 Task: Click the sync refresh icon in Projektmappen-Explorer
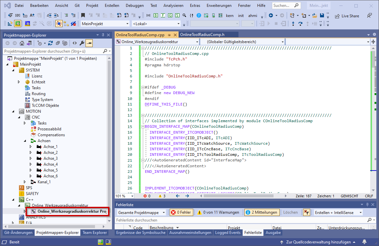50,43
